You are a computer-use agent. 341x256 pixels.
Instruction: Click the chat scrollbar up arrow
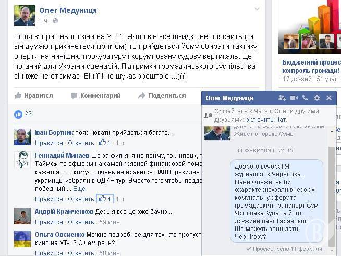[332, 131]
